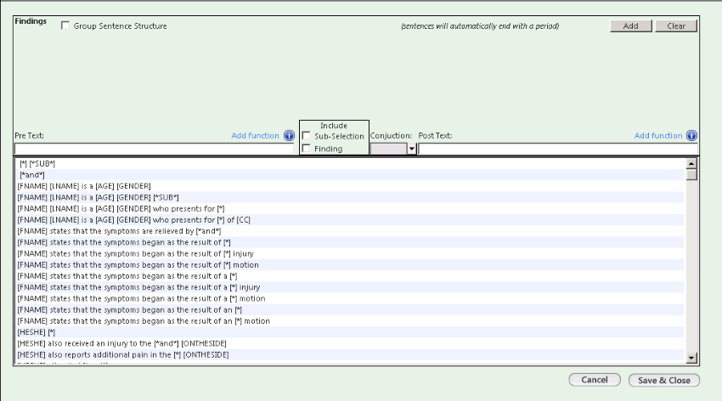Screen dimensions: 722x401
Task: Click the info icon beside Pre Text Add function
Action: [x=289, y=136]
